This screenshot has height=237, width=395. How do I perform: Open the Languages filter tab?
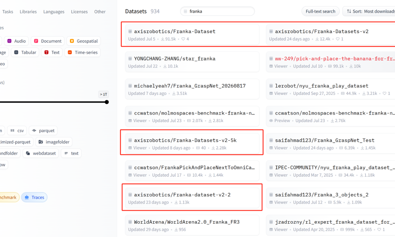pyautogui.click(x=54, y=11)
